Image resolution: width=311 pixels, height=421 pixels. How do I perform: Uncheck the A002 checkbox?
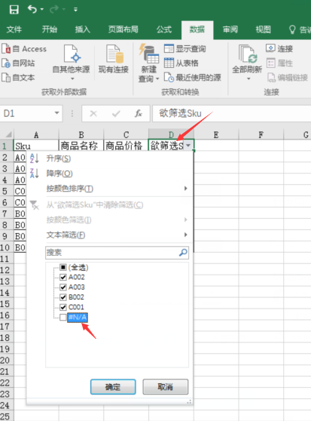(63, 277)
